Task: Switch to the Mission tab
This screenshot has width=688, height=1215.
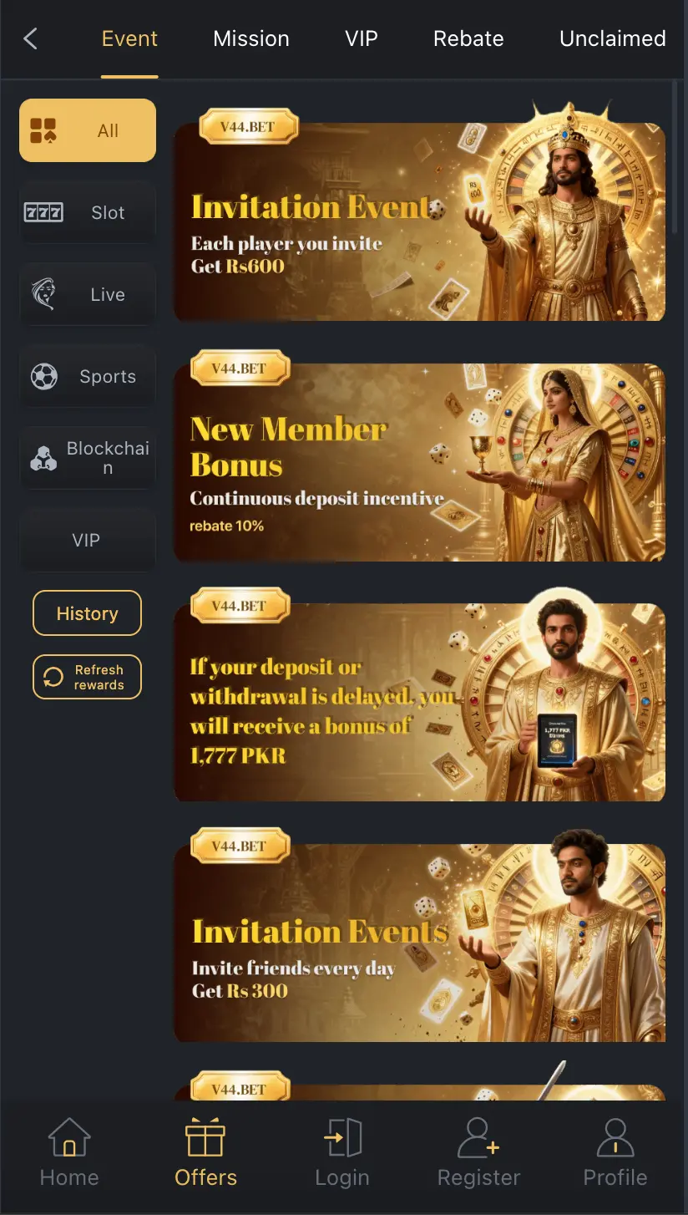Action: click(251, 38)
